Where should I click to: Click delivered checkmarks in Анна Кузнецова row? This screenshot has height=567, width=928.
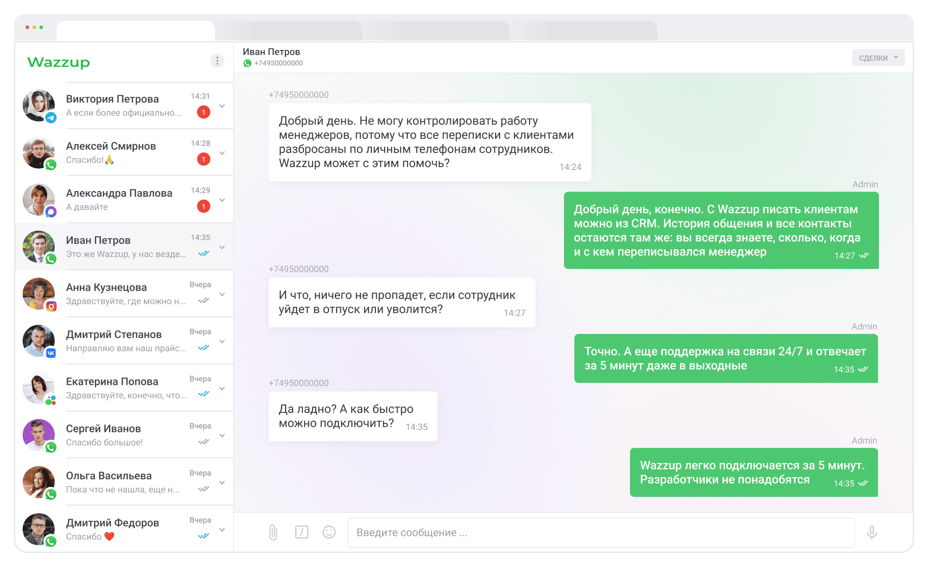point(204,300)
